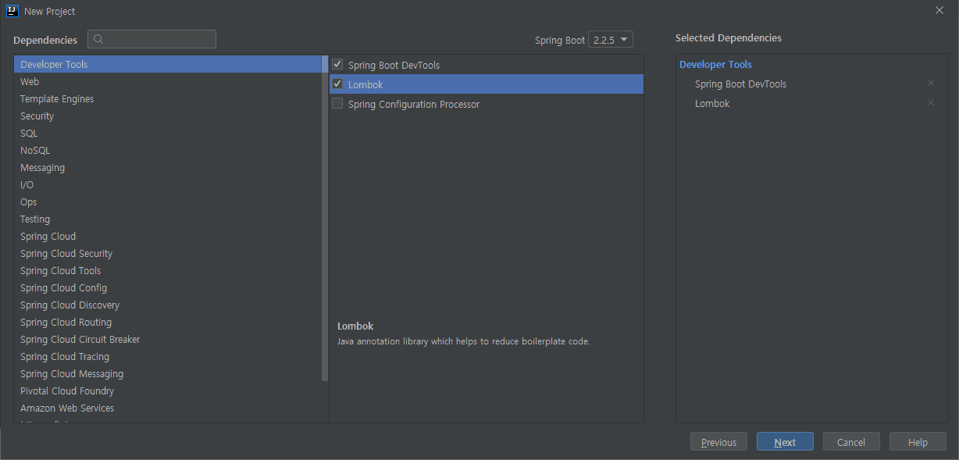Close the New Project dialog
The width and height of the screenshot is (959, 460).
coord(939,10)
